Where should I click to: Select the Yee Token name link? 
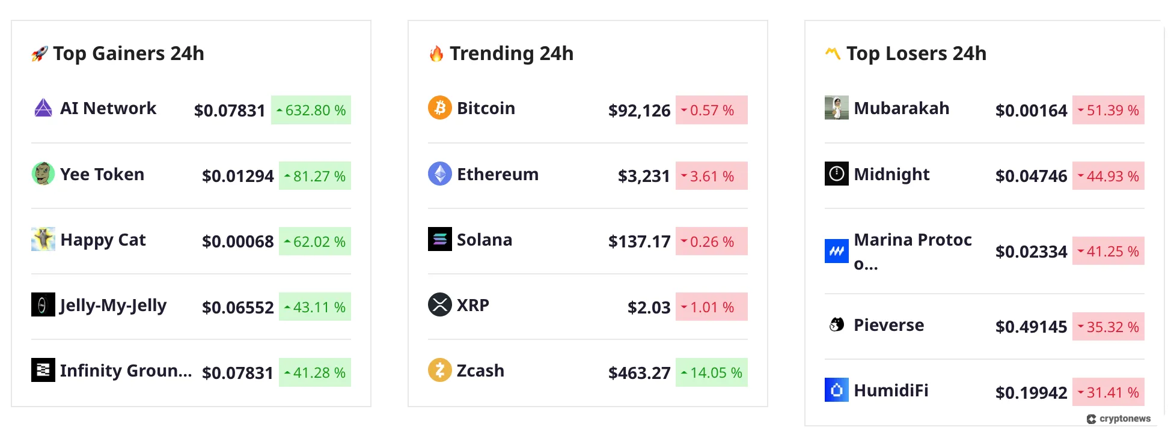pos(102,175)
